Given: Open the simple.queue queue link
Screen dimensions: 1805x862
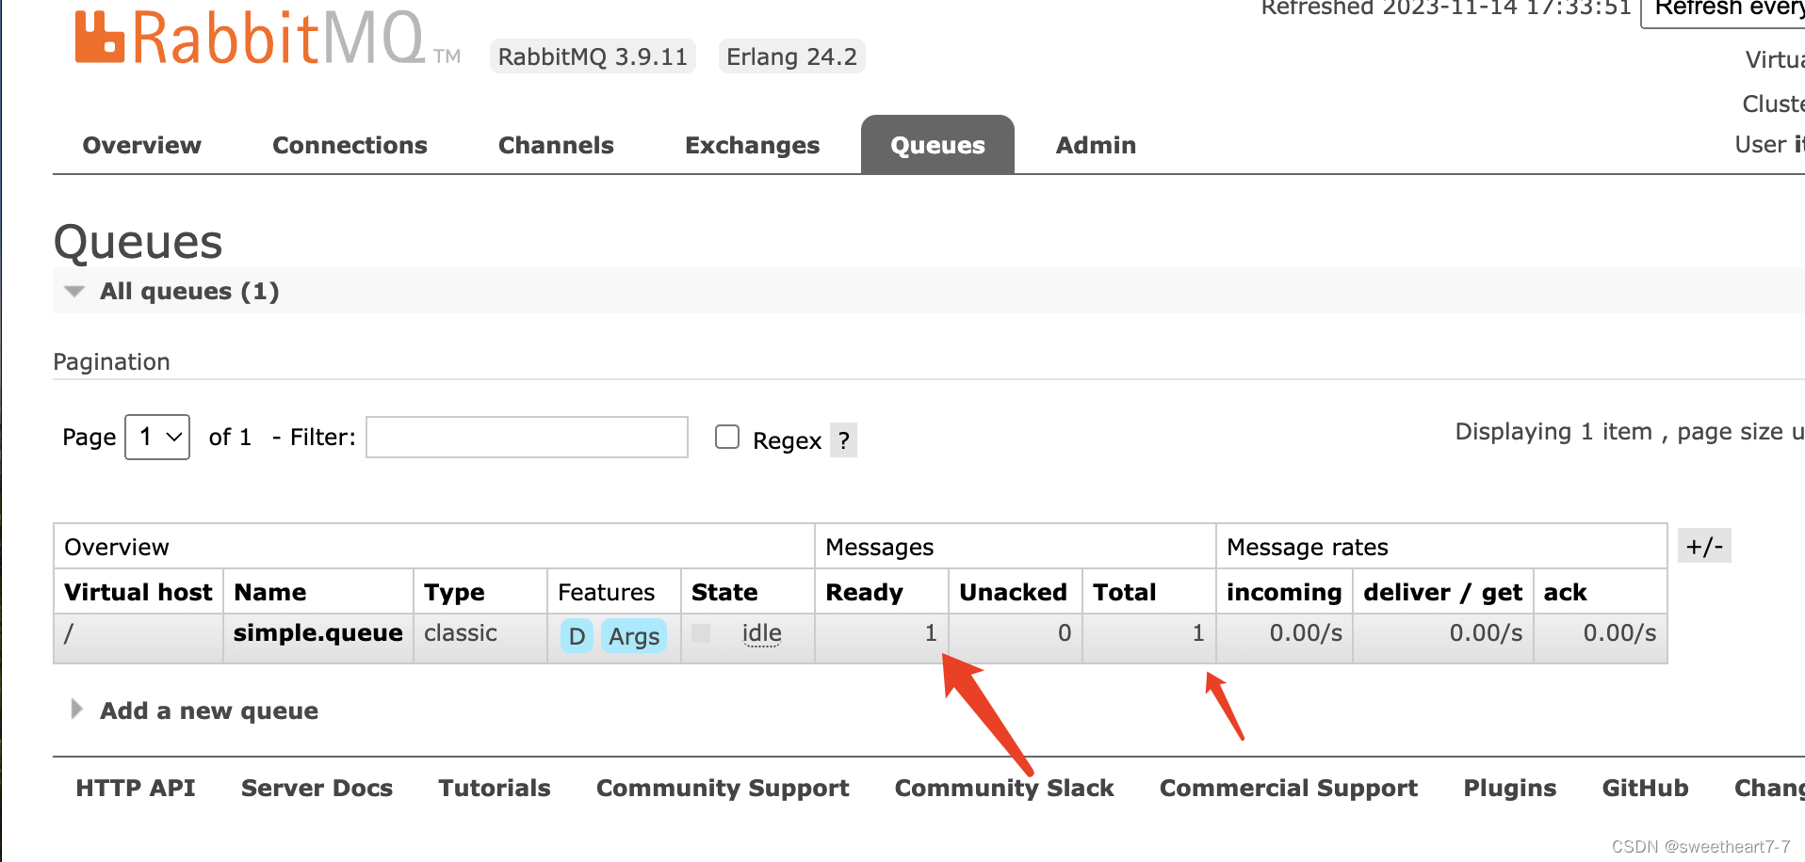Looking at the screenshot, I should 317,632.
